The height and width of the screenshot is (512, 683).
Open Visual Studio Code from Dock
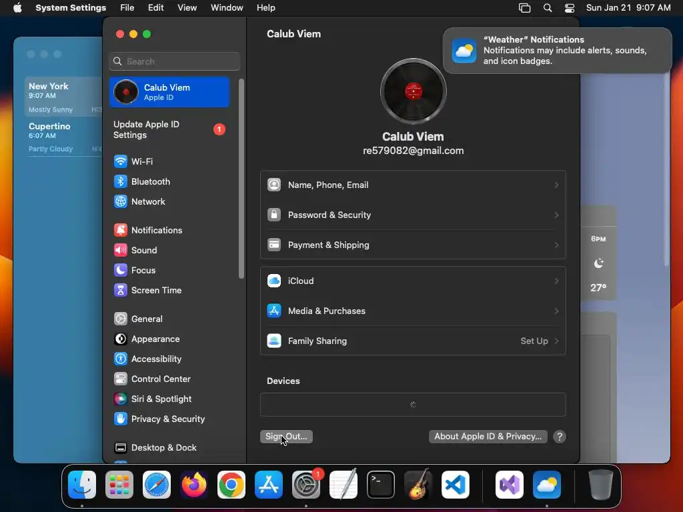[x=456, y=485]
